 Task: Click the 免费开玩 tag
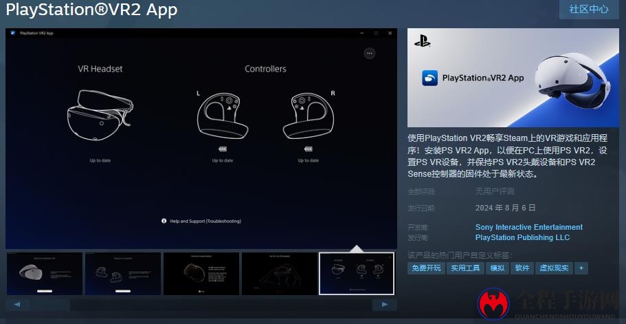click(427, 268)
